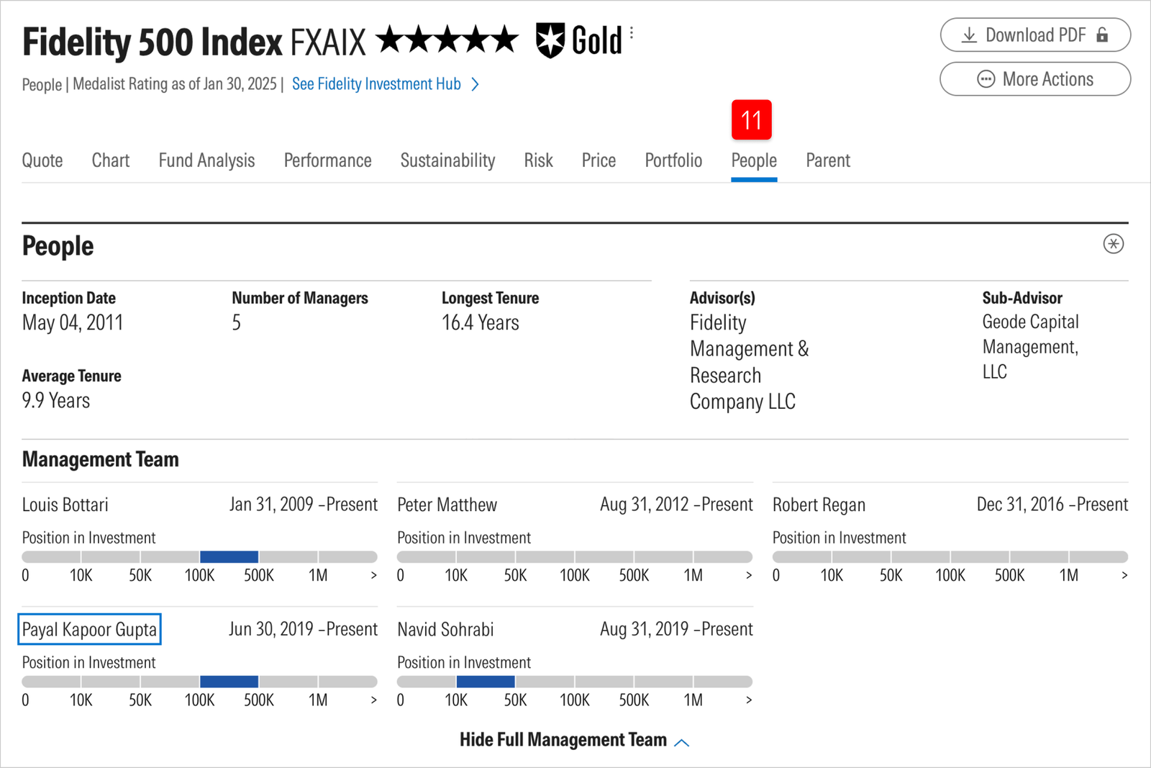Click the Aug 31, 2019 –Present tenure date
Screen dimensions: 1151x768
pyautogui.click(x=676, y=629)
